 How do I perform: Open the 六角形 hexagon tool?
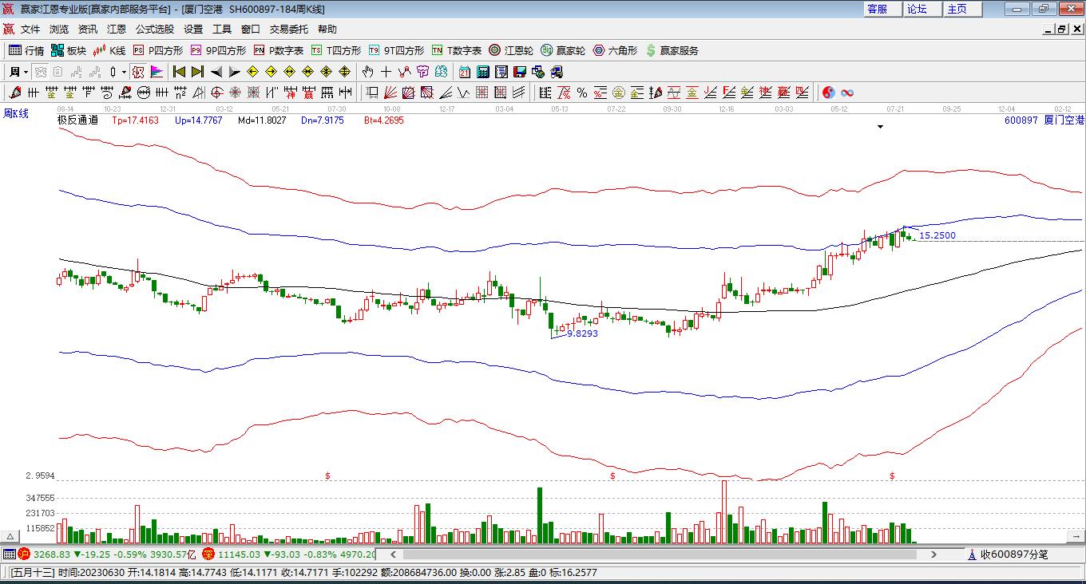click(615, 50)
